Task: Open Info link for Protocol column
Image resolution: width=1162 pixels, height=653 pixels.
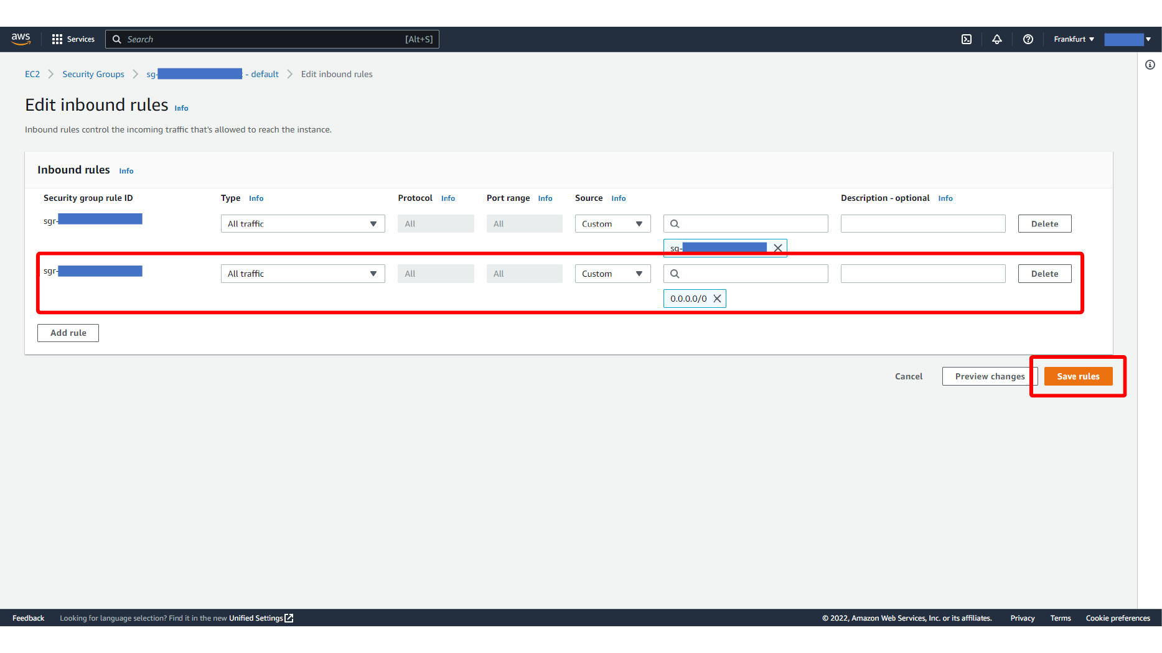Action: 448,198
